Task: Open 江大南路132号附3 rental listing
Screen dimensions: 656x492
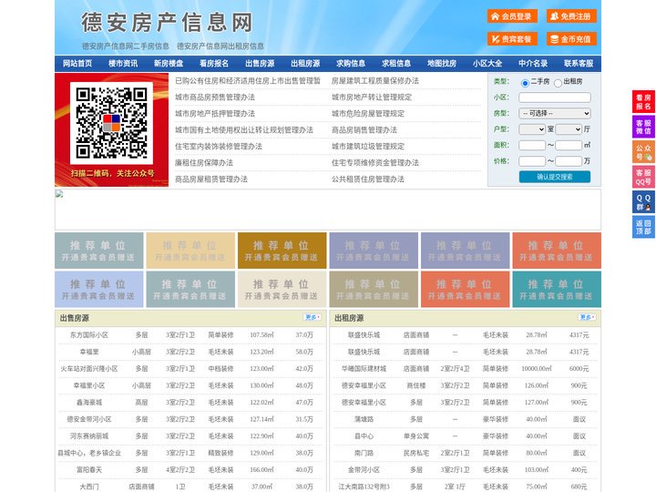Action: point(364,487)
